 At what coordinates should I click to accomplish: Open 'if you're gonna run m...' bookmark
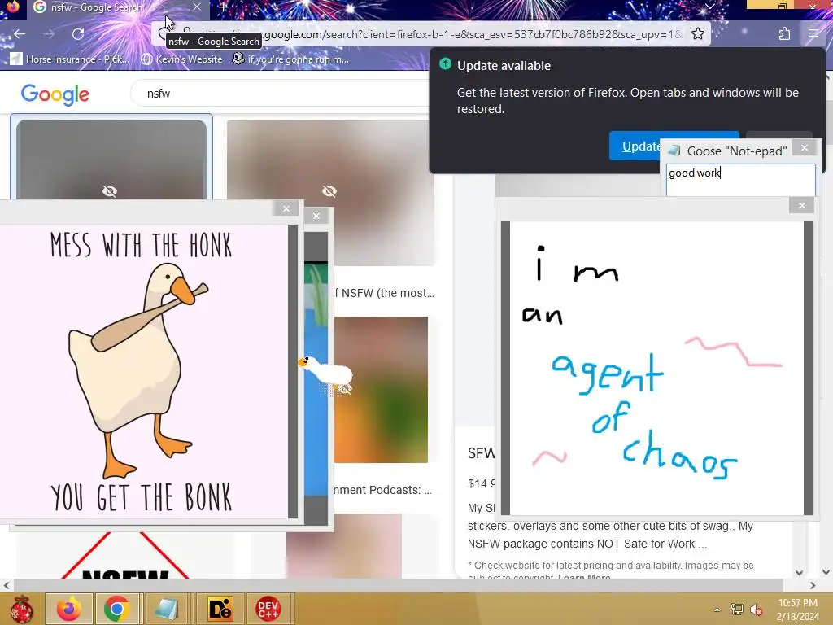pyautogui.click(x=290, y=59)
